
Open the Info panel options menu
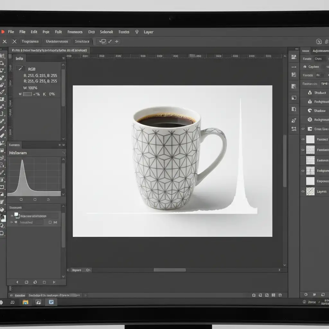click(x=63, y=58)
